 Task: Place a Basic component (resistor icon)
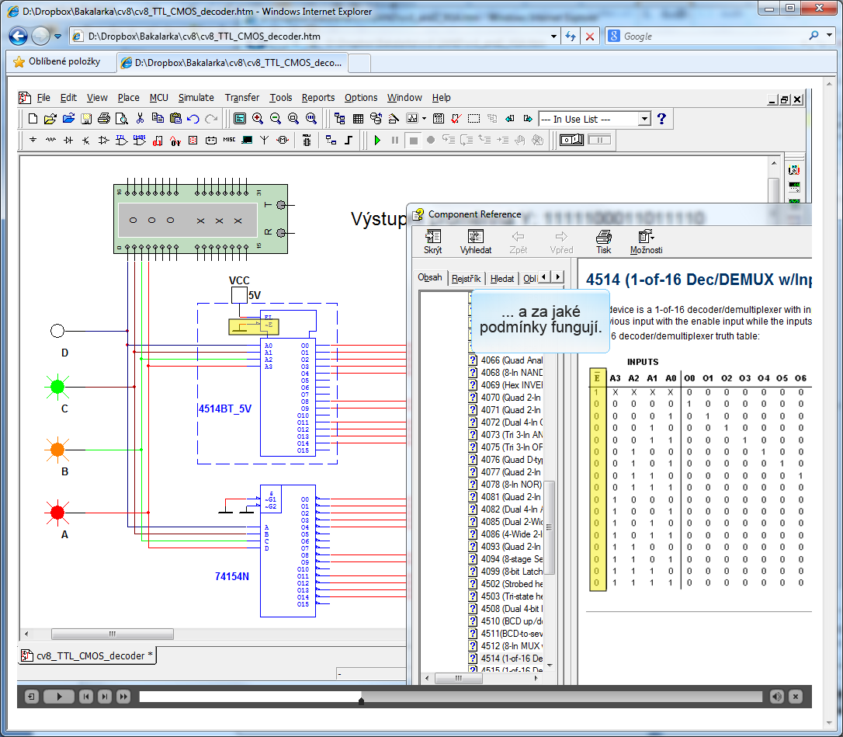51,141
